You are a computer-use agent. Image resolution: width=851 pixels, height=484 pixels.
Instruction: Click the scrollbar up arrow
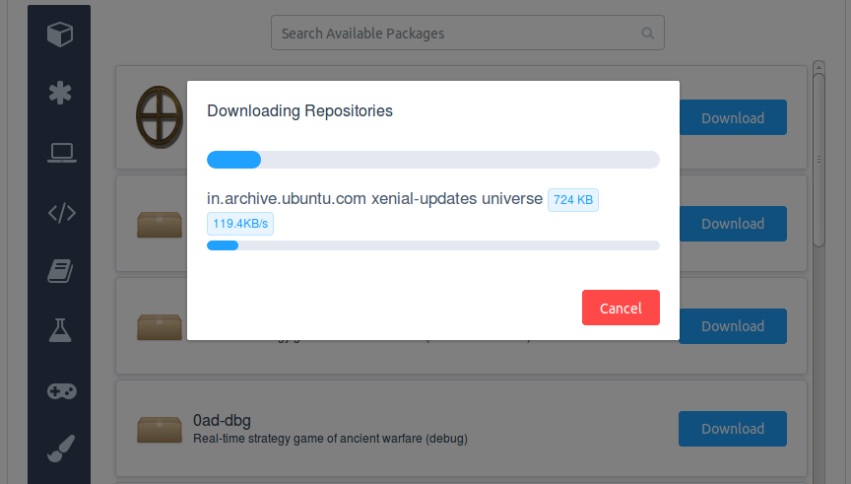tap(818, 67)
